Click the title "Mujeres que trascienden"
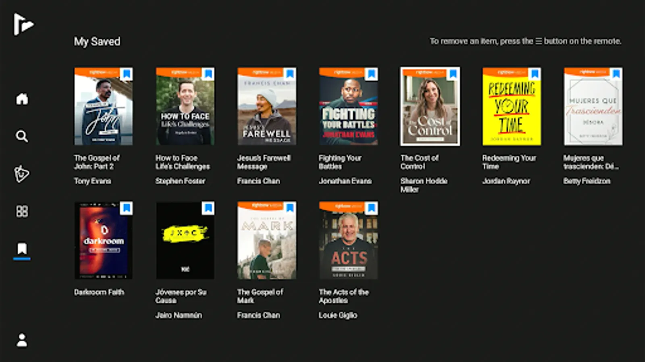This screenshot has width=645, height=362. point(591,162)
